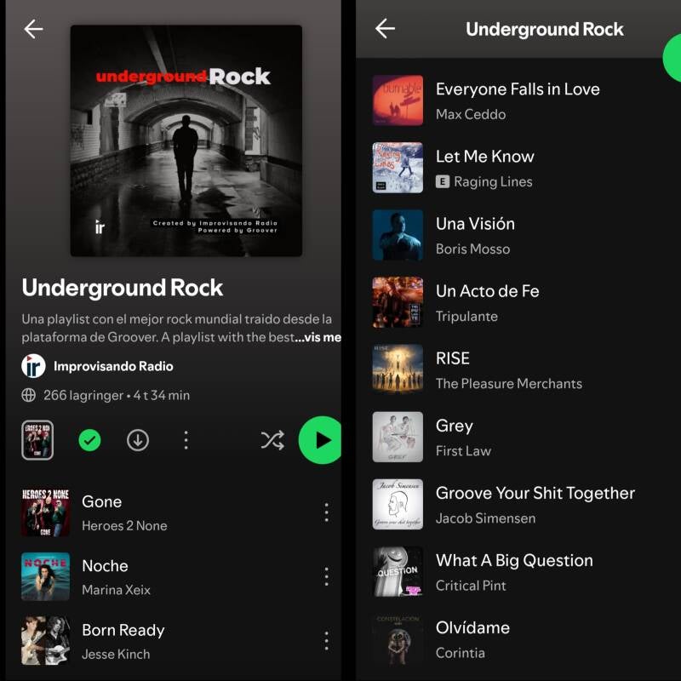Screen dimensions: 681x681
Task: Play 'Everyone Falls in Love'
Action: (x=518, y=100)
